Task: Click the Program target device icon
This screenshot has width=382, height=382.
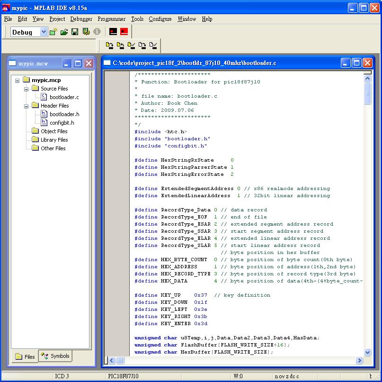Action: pos(109,45)
